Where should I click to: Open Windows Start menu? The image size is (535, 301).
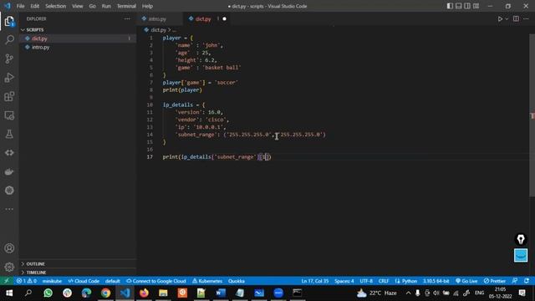coord(9,293)
